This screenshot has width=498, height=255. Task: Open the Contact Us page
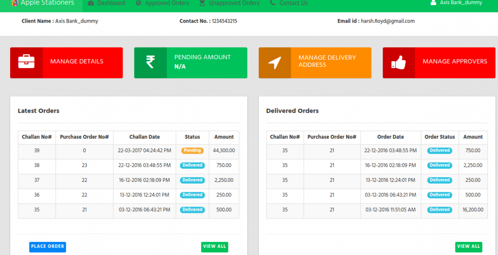click(293, 3)
